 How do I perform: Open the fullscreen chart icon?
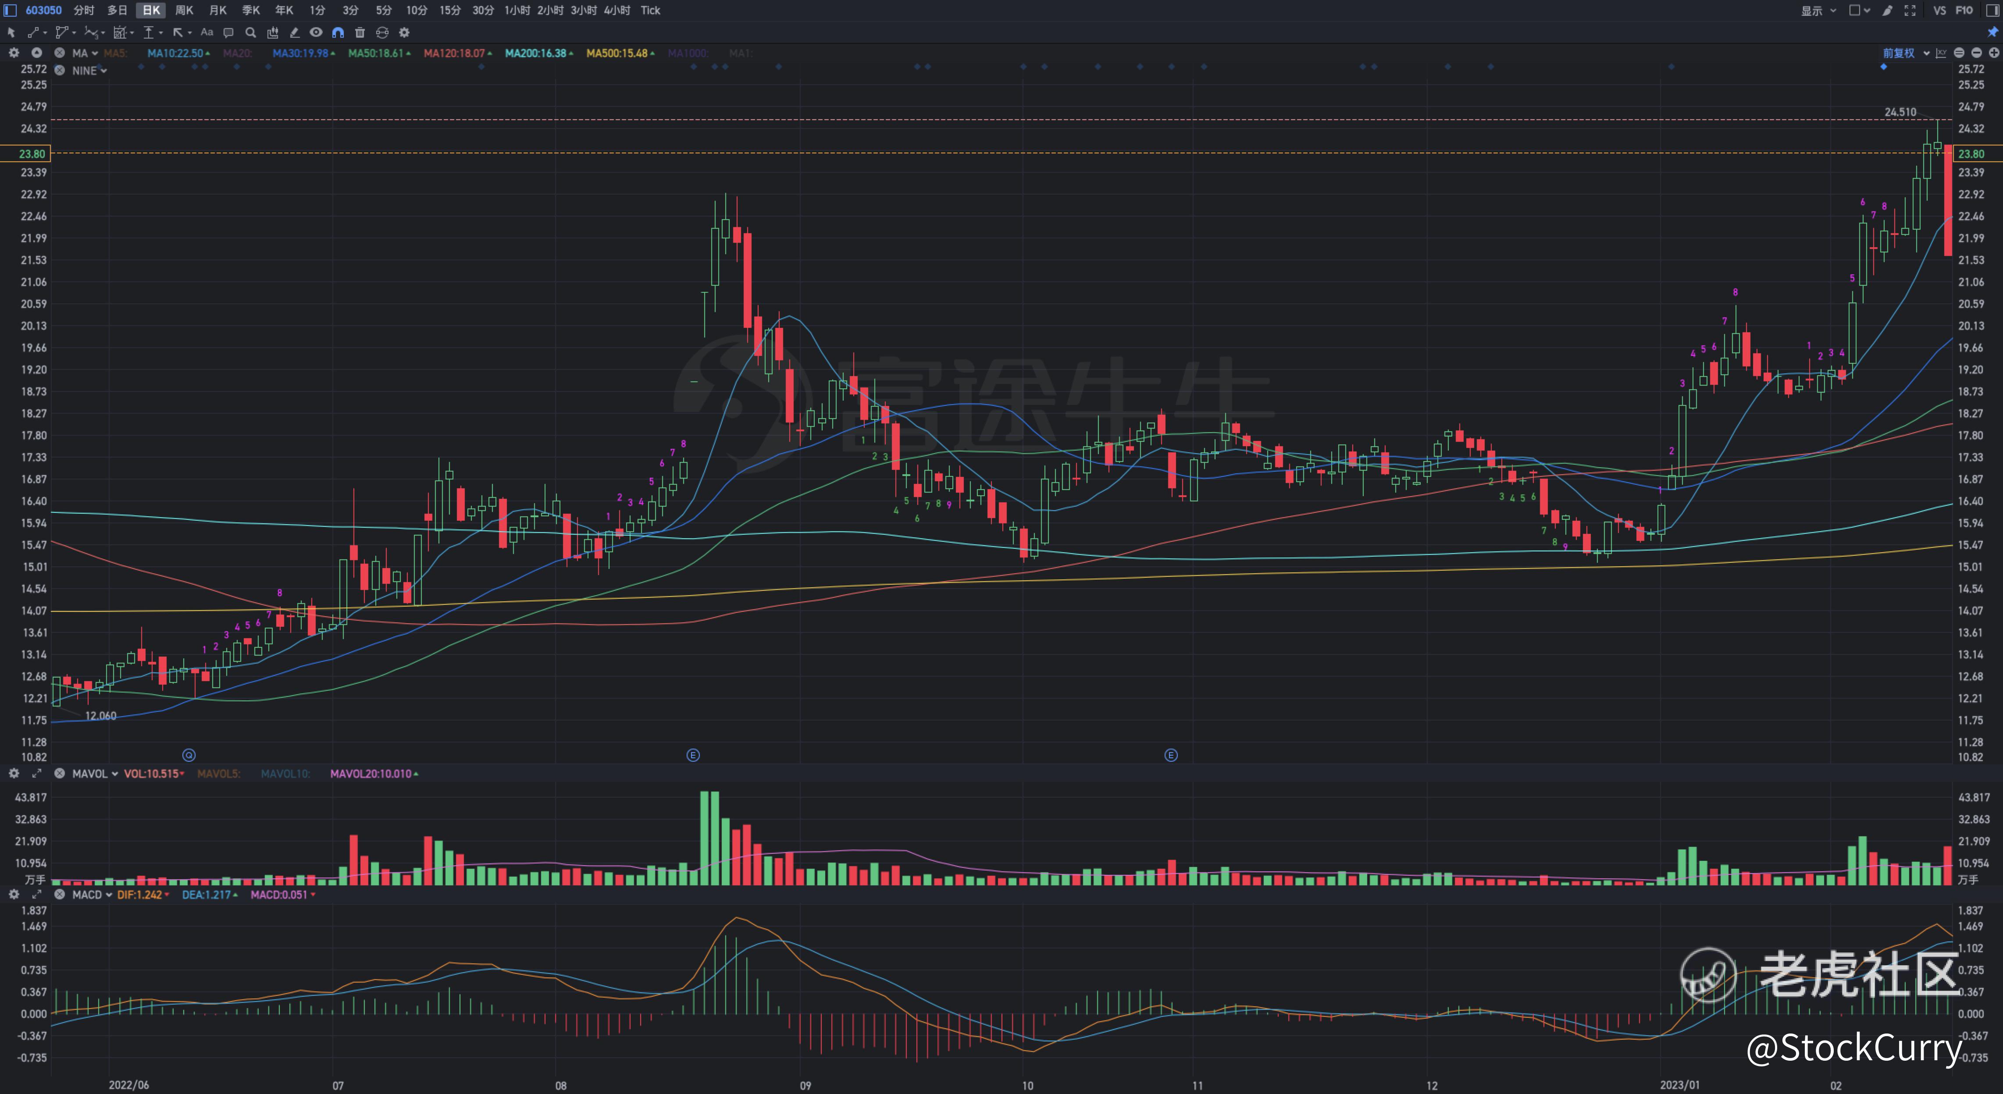1910,10
